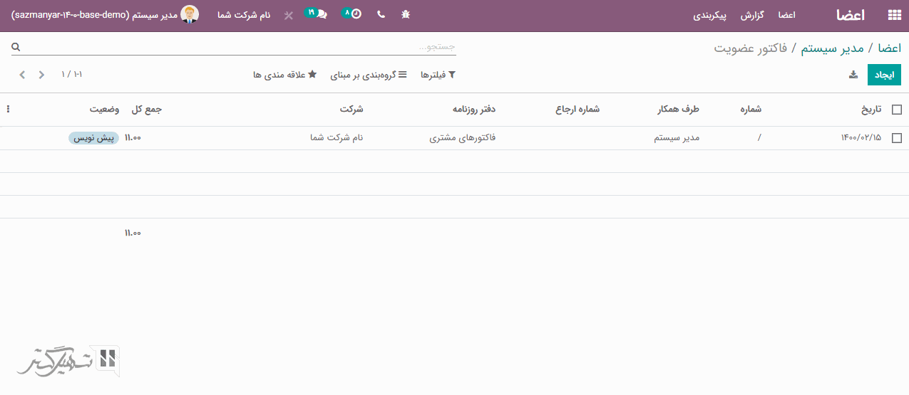Image resolution: width=909 pixels, height=395 pixels.
Task: Expand the فیلترها filters dropdown
Action: (x=438, y=75)
